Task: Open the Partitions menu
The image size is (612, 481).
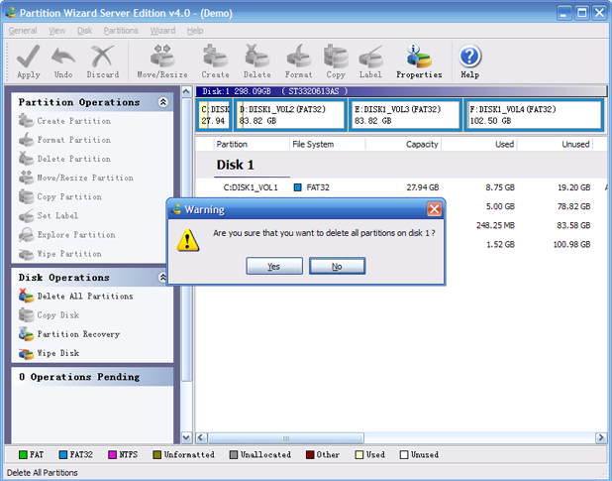Action: click(121, 31)
